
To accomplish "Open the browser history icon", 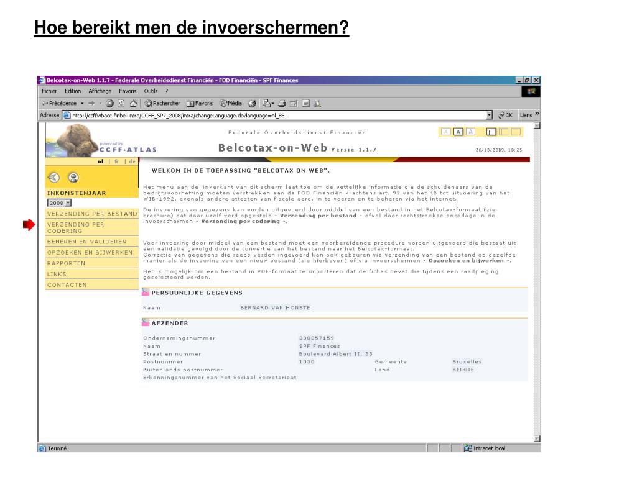I will [253, 104].
